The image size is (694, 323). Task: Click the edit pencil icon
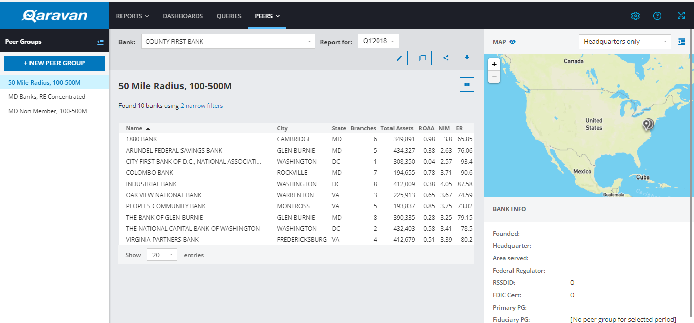[x=399, y=58]
